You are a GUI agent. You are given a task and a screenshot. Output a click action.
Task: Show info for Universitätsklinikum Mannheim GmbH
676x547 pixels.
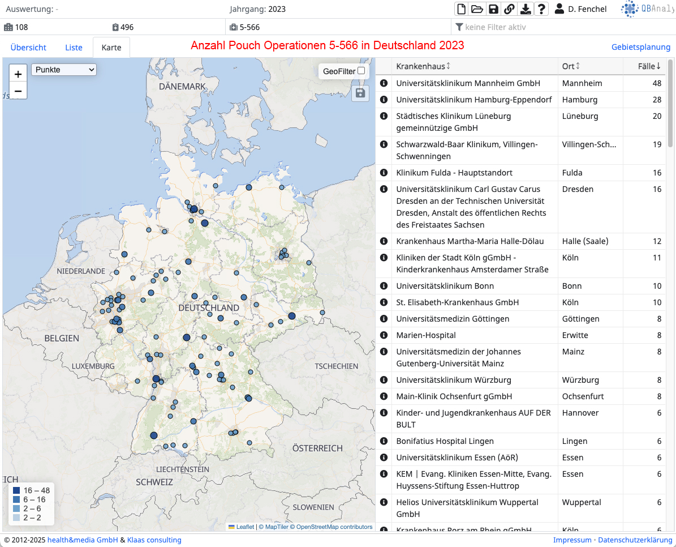(x=384, y=83)
